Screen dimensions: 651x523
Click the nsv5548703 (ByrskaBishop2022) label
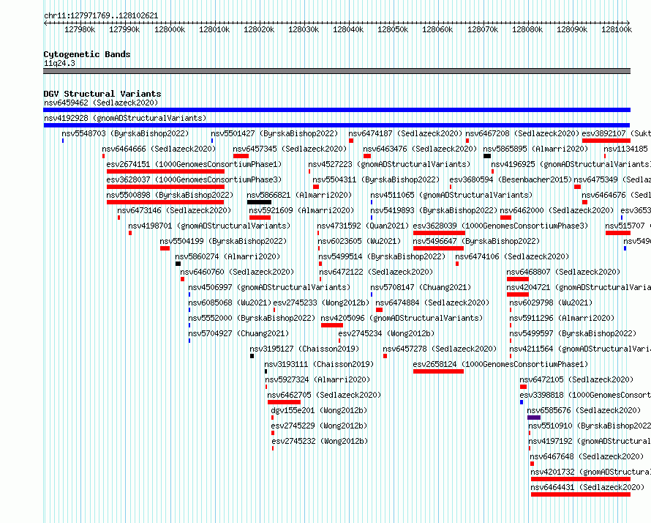[125, 133]
